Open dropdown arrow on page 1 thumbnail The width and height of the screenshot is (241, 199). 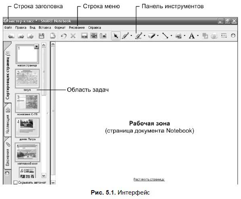tap(36, 46)
